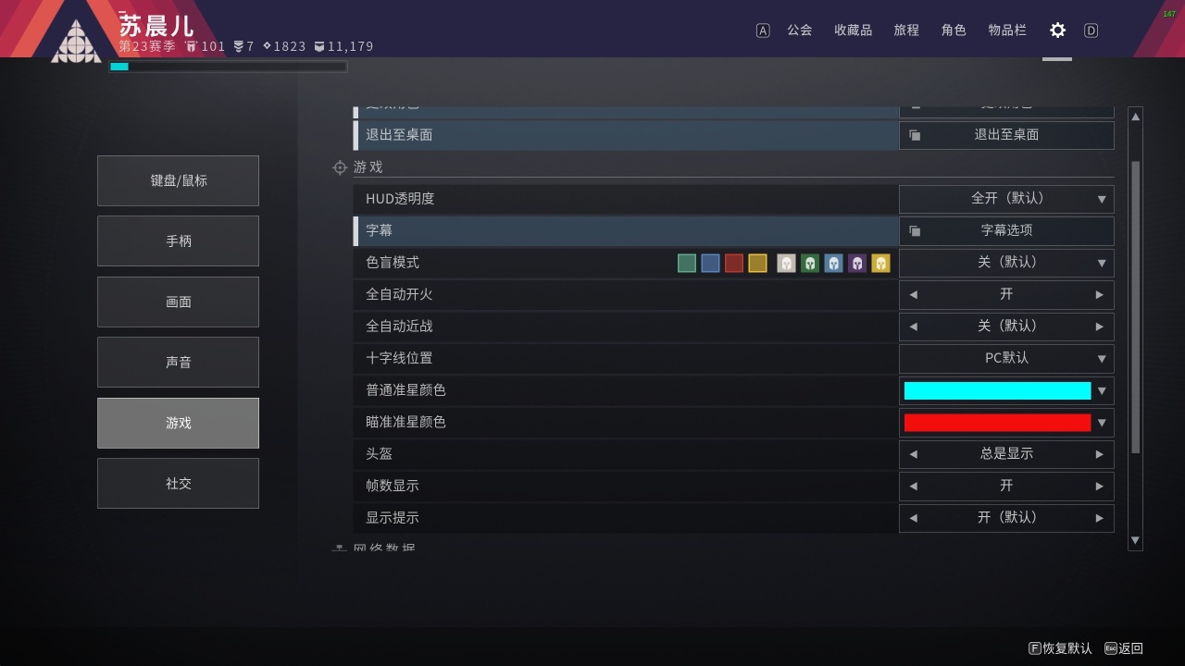This screenshot has width=1185, height=666.
Task: Click the 11,179 currency stat icon
Action: pyautogui.click(x=319, y=46)
